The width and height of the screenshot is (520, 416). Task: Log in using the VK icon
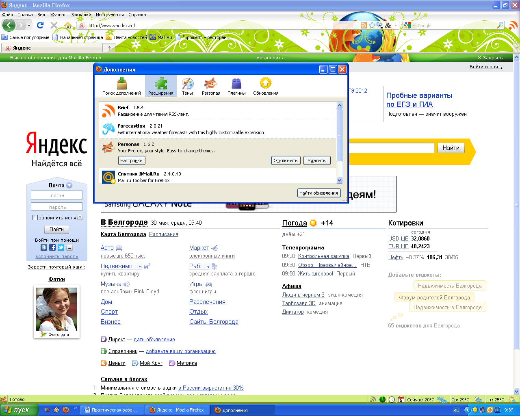pos(44,247)
